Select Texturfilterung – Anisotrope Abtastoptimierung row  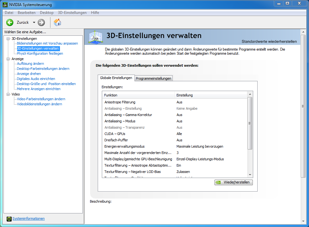pos(175,165)
